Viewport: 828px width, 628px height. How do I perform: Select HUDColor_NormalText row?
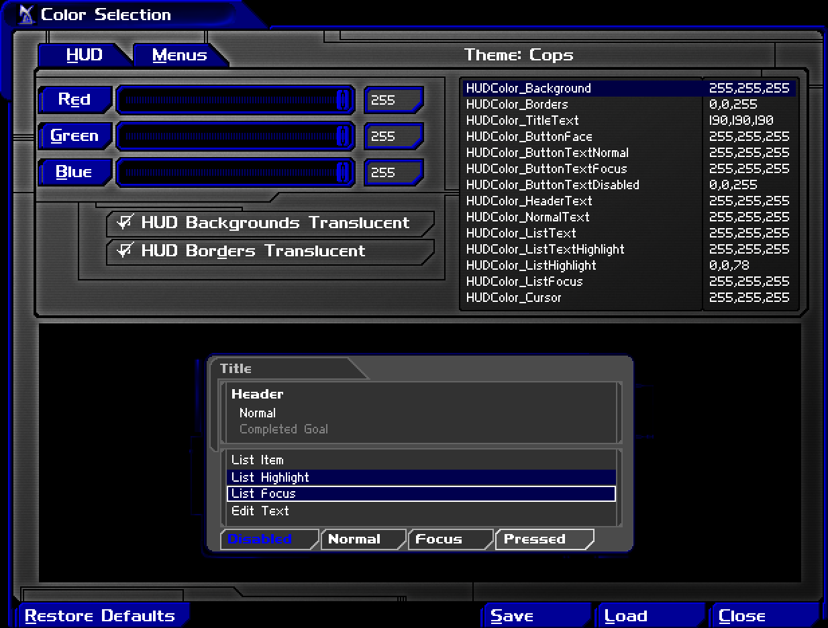[x=629, y=217]
